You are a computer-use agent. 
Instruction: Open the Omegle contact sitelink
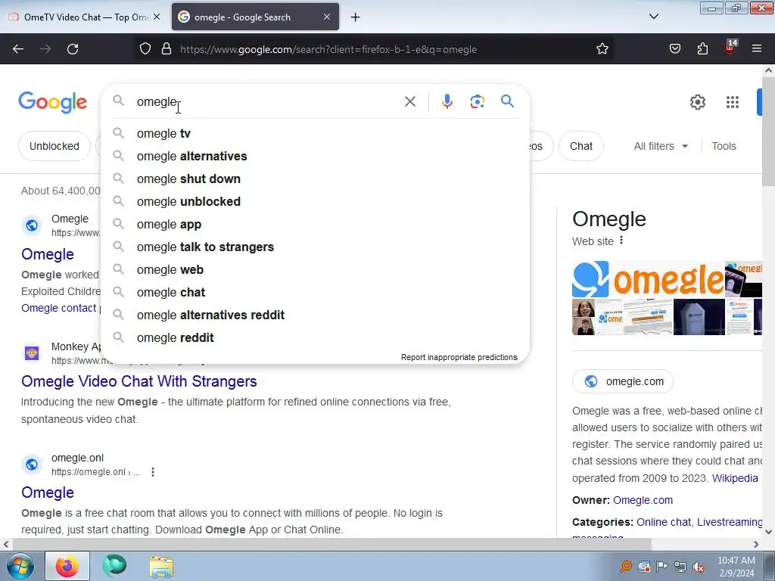(59, 308)
